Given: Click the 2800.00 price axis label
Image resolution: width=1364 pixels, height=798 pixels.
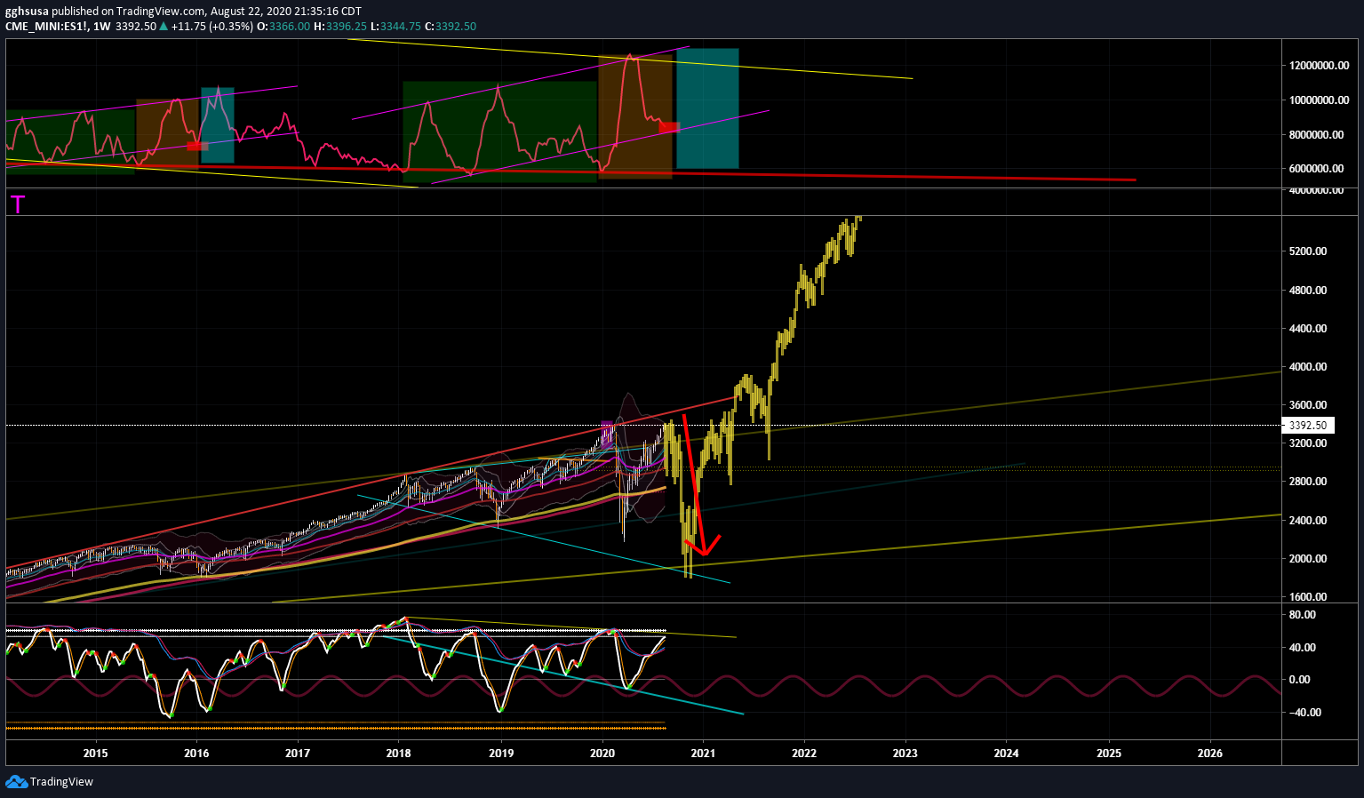Looking at the screenshot, I should pyautogui.click(x=1308, y=482).
